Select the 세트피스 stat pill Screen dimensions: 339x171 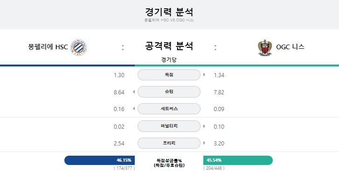169,109
